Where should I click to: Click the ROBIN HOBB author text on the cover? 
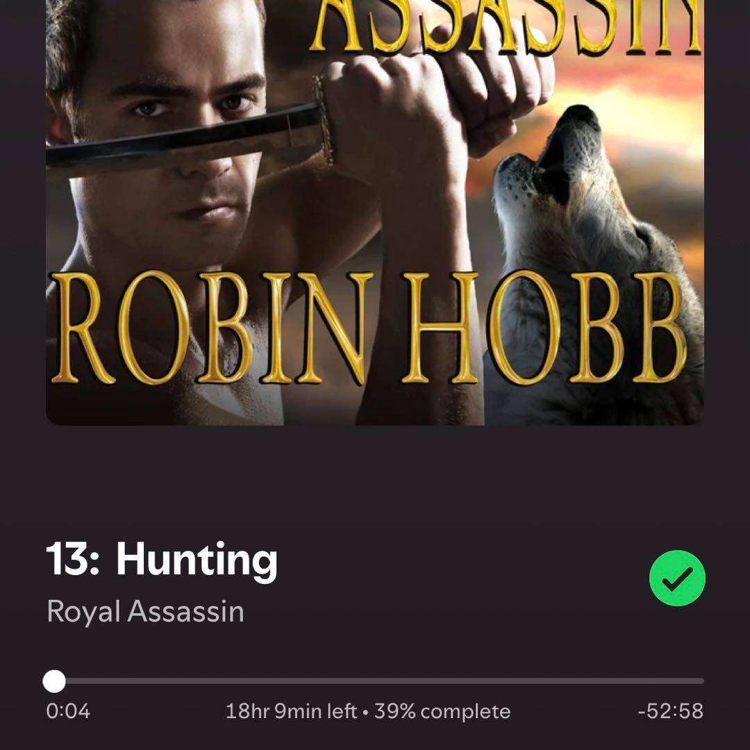[x=368, y=328]
